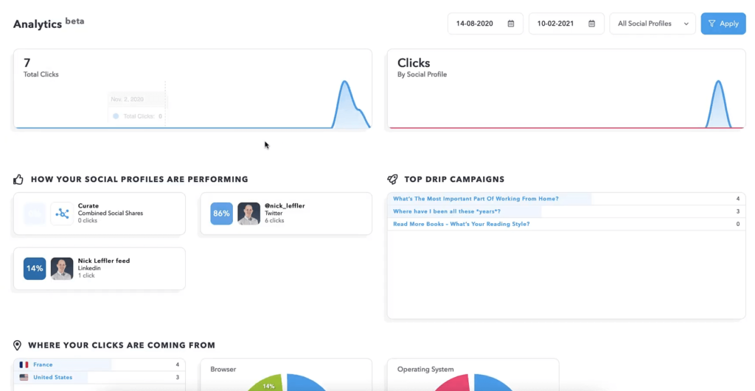Select the Curate Combined Social Shares card
Image resolution: width=755 pixels, height=391 pixels.
(100, 214)
